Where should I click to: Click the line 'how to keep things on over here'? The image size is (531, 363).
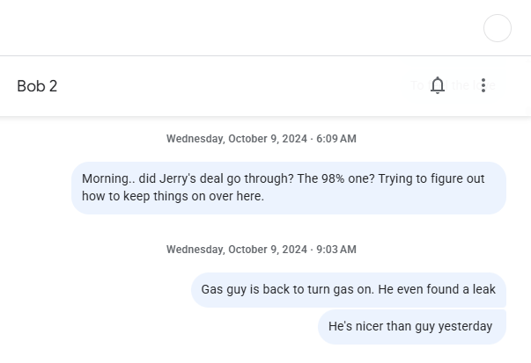pos(173,196)
